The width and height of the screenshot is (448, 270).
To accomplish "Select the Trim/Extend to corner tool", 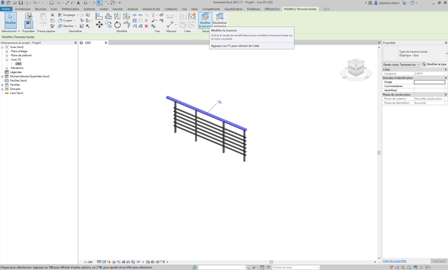I will coord(126,25).
